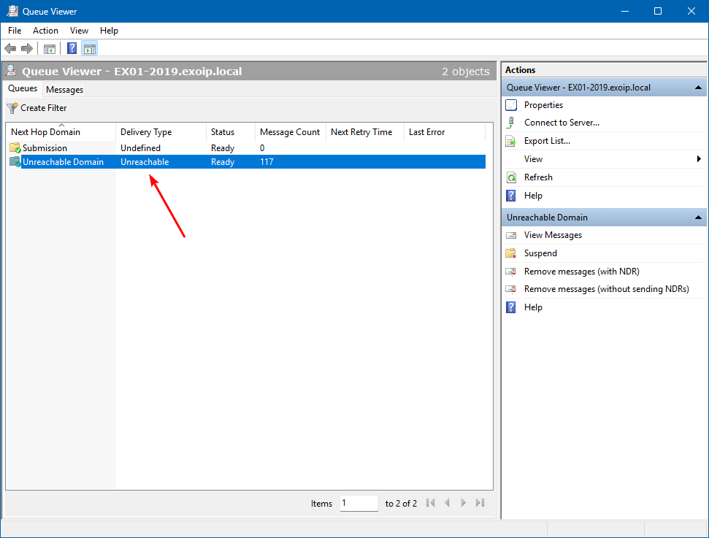Maximize the Queue Viewer window

(658, 11)
